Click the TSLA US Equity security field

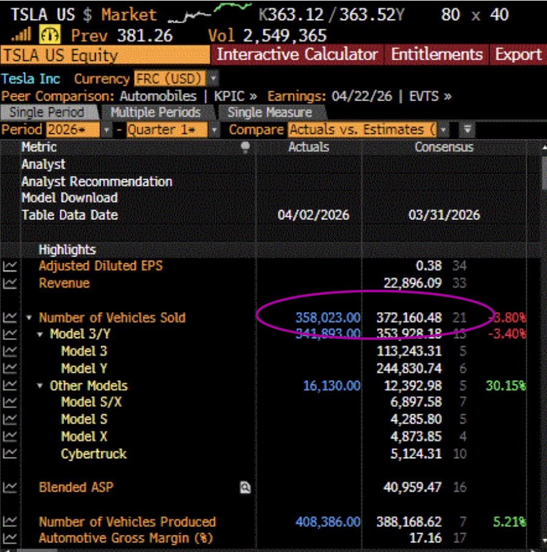(105, 55)
